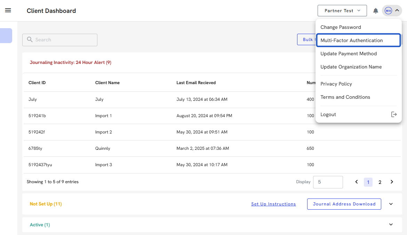Screen dimensions: 407x235
Task: Select Change Password from the menu
Action: pyautogui.click(x=341, y=27)
